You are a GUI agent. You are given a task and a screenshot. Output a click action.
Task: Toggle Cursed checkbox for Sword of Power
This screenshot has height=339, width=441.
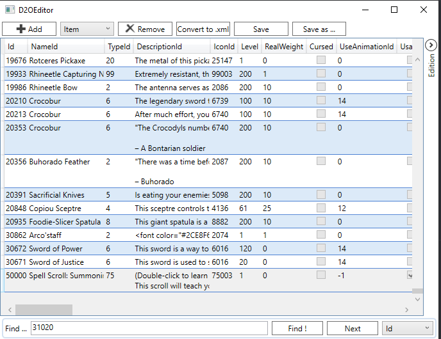[x=321, y=248]
